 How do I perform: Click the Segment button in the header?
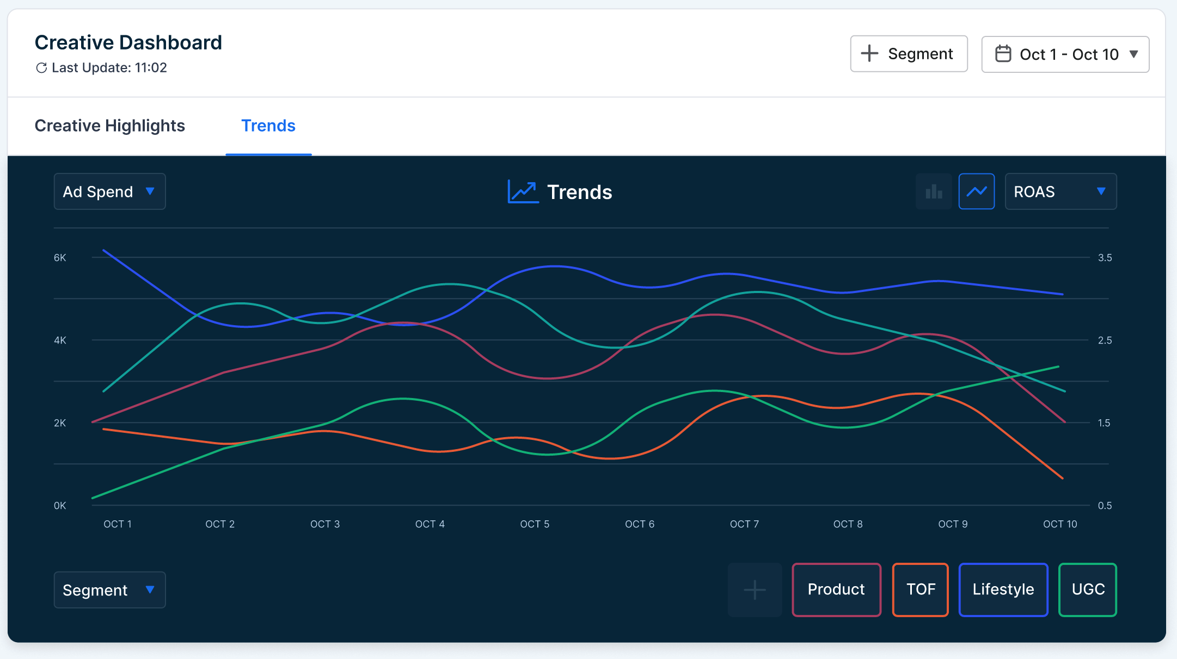(x=909, y=53)
